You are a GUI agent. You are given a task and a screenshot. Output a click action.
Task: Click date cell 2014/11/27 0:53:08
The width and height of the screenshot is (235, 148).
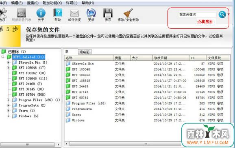170,92
